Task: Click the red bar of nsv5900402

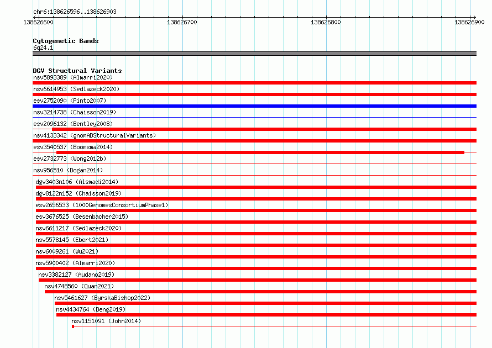Action: (256, 268)
